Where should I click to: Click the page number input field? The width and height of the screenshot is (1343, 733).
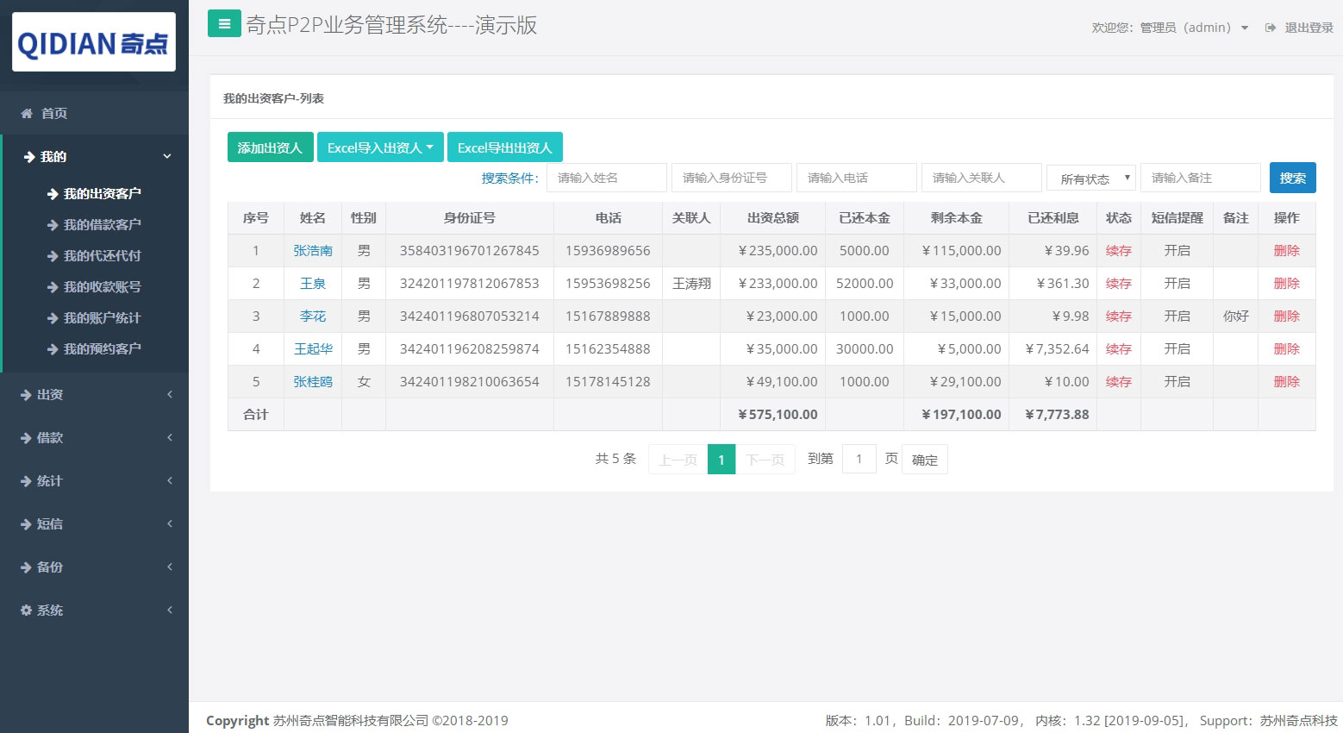pos(859,459)
